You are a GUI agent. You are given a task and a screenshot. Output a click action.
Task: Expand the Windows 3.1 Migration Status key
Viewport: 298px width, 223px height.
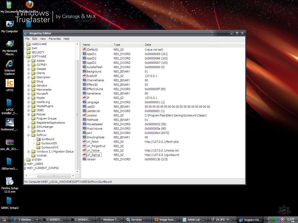click(28, 152)
